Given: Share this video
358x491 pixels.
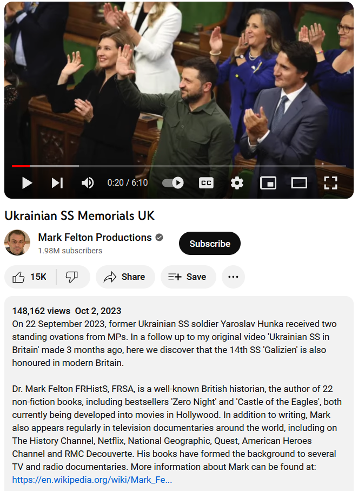Looking at the screenshot, I should pos(125,277).
